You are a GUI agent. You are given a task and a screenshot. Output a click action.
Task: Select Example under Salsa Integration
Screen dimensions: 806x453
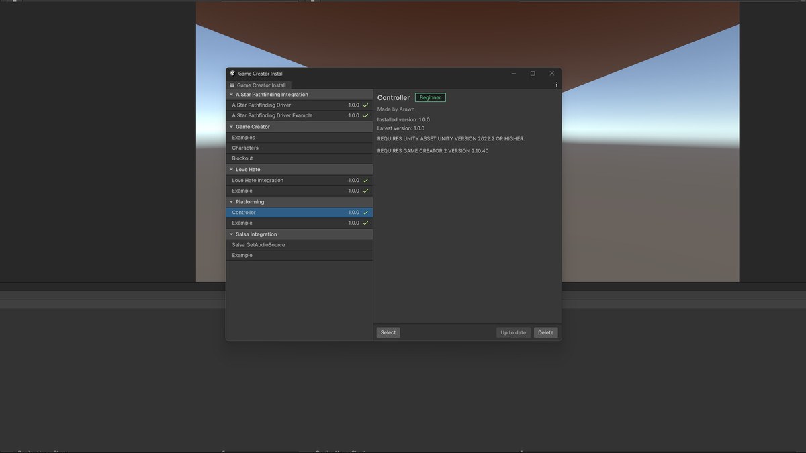pyautogui.click(x=300, y=256)
